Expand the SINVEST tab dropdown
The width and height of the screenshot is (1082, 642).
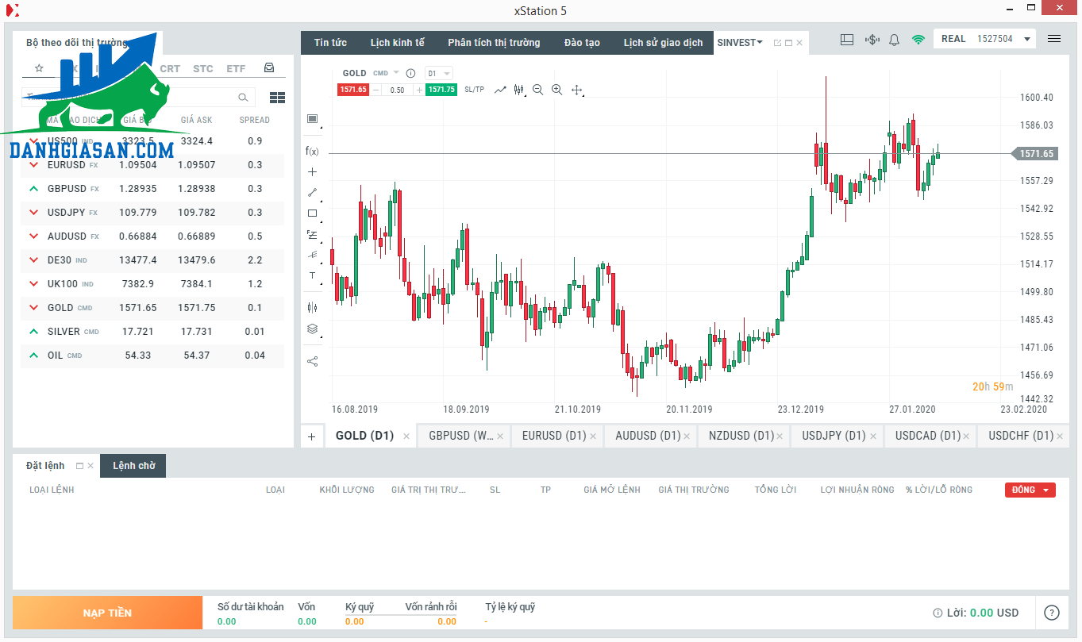760,42
